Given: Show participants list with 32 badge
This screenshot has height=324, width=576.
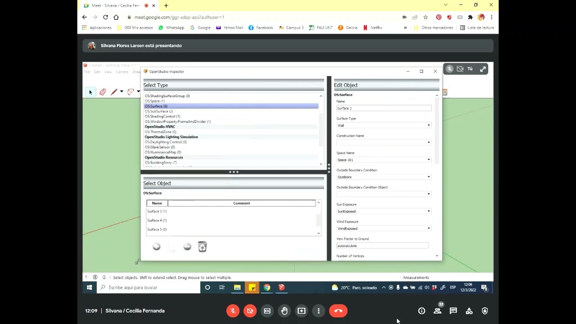Looking at the screenshot, I should [437, 311].
